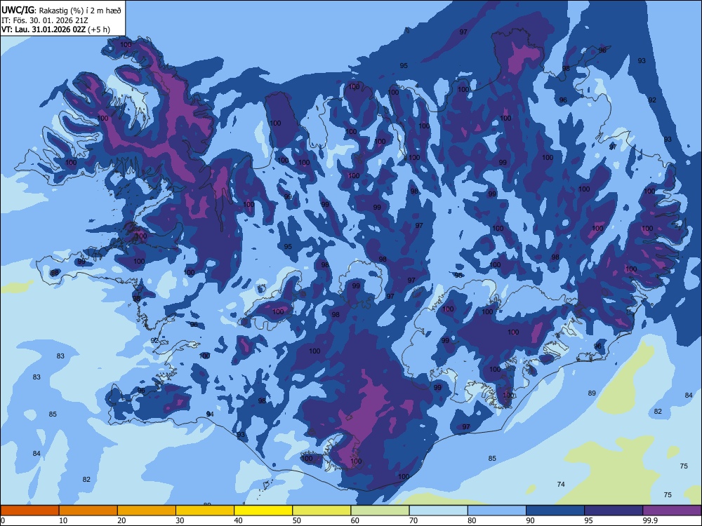Click the legend tick label '99.9'

click(649, 520)
